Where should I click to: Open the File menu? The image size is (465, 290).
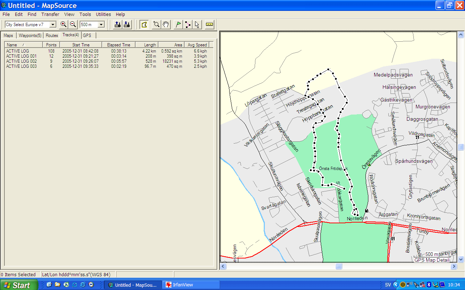[x=6, y=14]
